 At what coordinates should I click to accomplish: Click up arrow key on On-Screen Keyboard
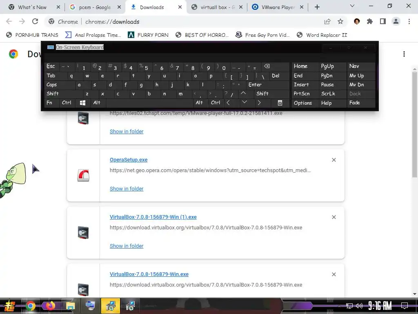pos(243,94)
